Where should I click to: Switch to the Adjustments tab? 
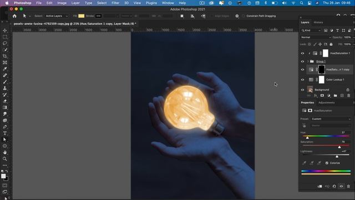coord(326,103)
